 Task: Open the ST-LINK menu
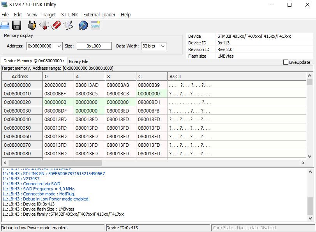click(x=69, y=15)
